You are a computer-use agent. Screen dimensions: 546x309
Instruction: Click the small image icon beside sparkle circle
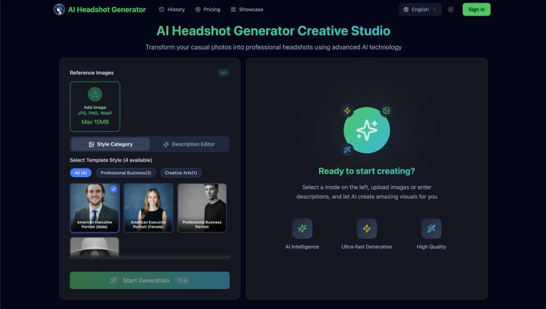coord(385,111)
